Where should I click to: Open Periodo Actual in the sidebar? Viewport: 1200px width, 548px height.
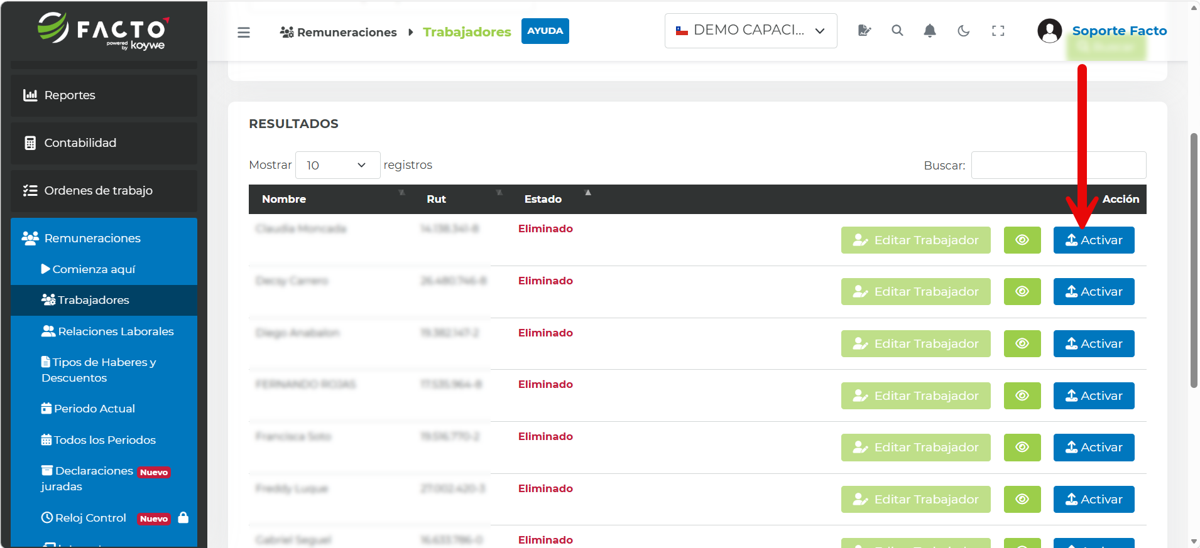point(104,409)
